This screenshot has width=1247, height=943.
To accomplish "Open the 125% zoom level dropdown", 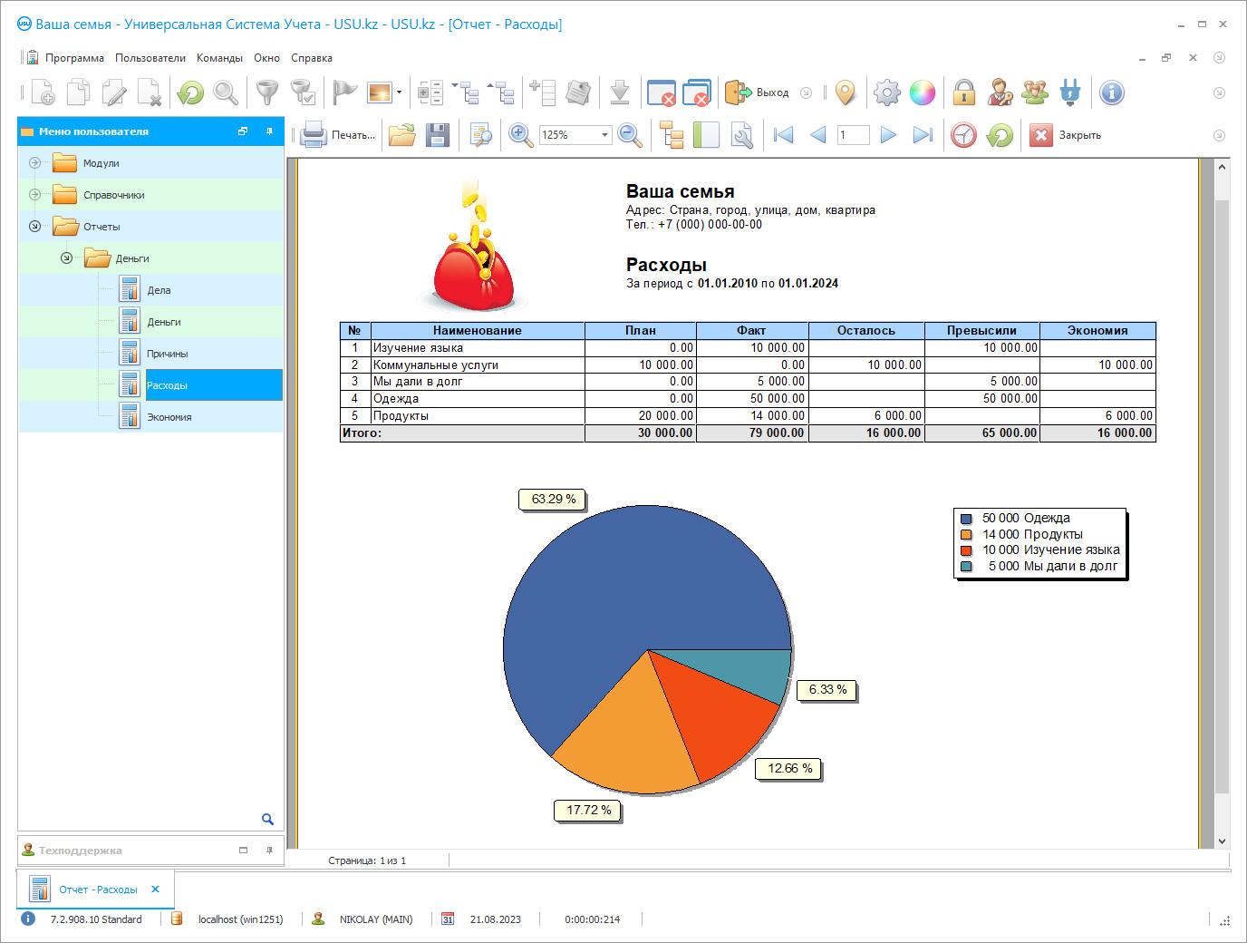I will click(x=604, y=135).
